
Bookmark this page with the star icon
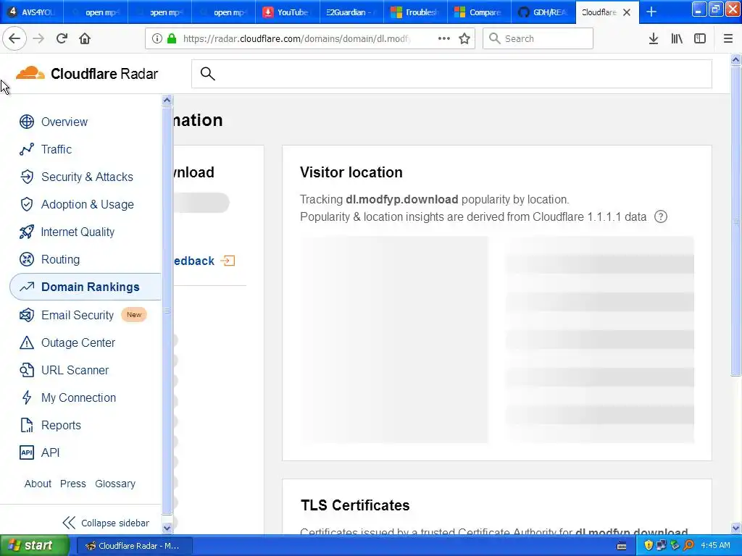tap(464, 38)
